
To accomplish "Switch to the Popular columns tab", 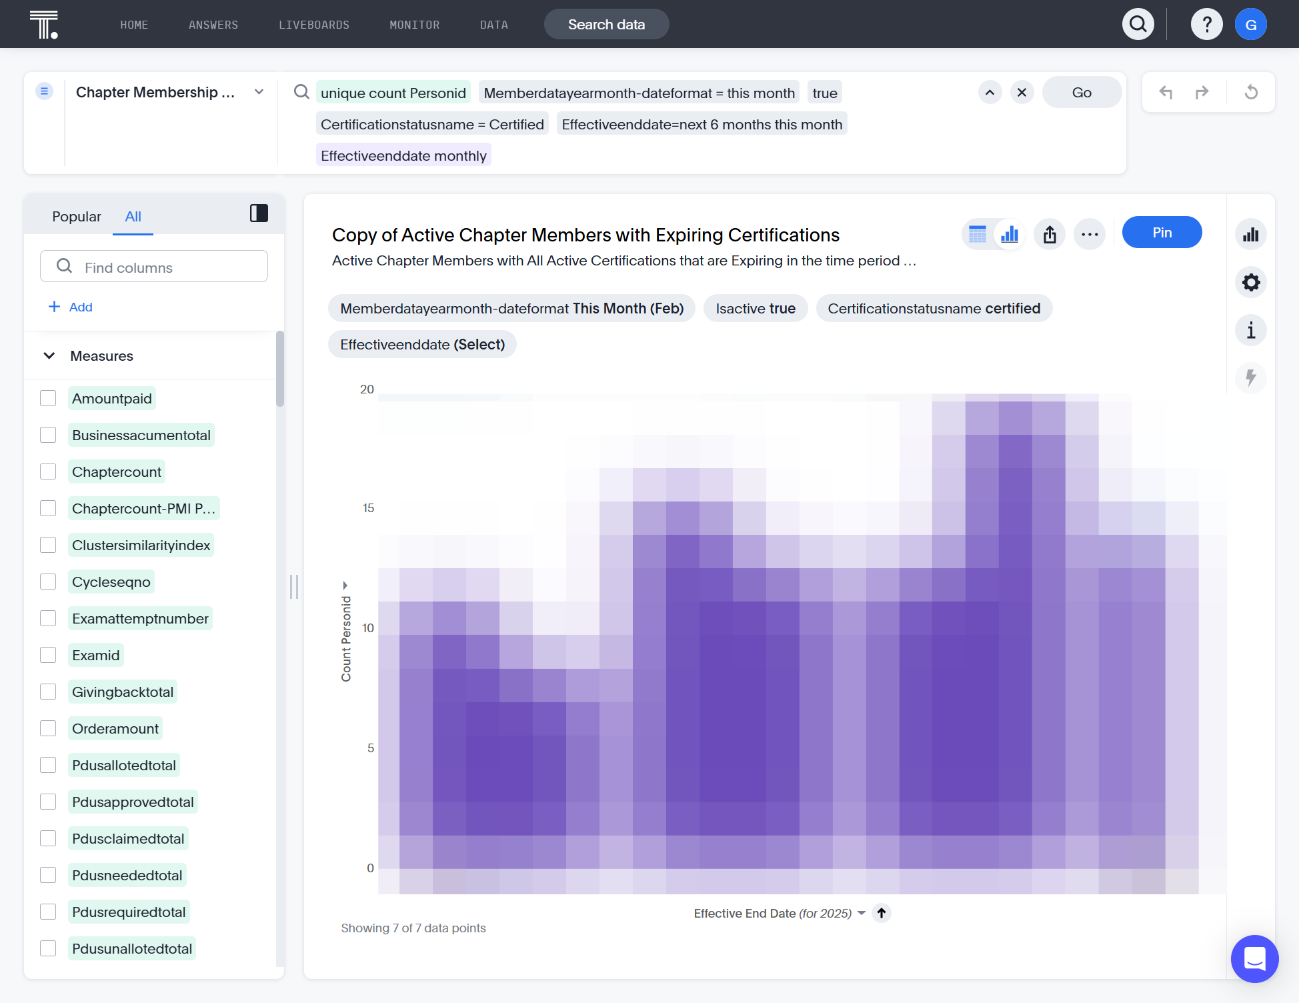I will pos(77,217).
